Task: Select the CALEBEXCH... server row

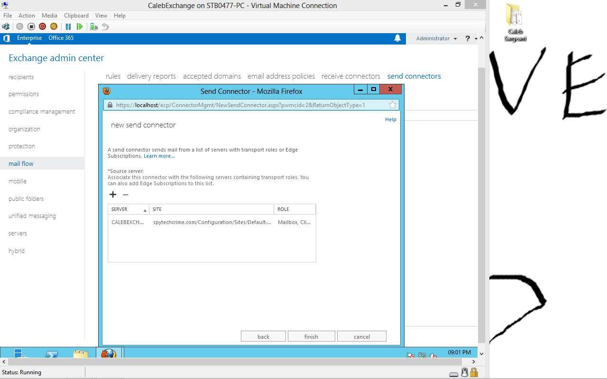Action: (212, 222)
